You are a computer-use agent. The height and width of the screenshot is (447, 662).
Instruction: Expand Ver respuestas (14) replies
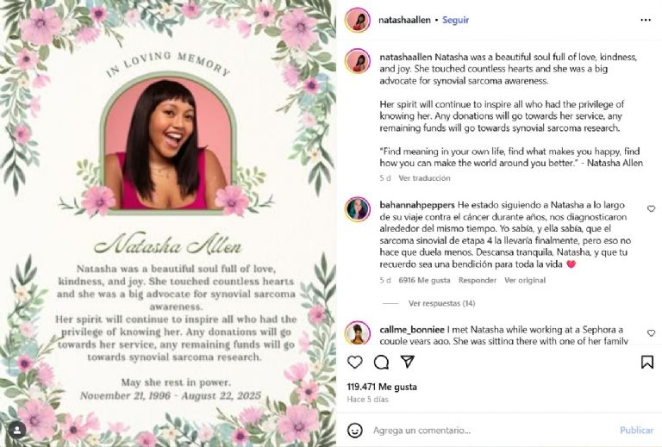pos(441,303)
